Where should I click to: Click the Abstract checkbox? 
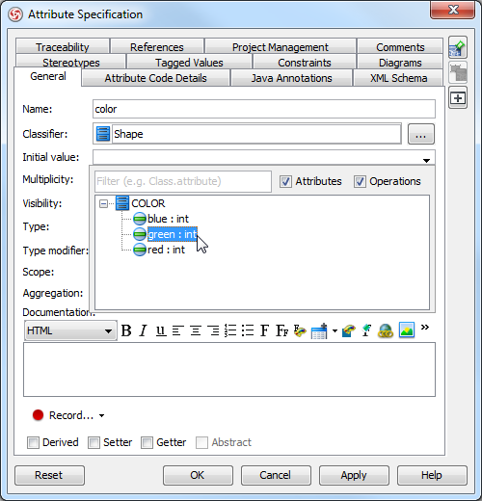click(201, 442)
